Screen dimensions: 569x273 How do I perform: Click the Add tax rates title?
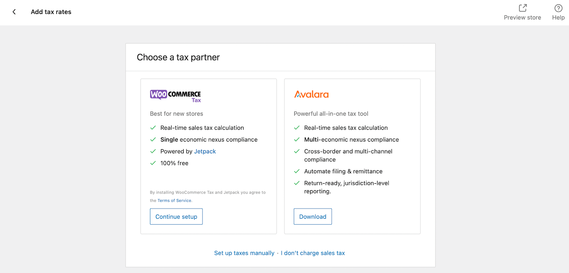coord(51,12)
